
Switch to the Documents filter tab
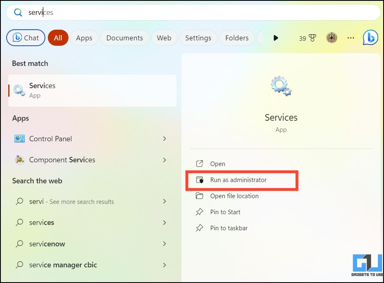pos(125,38)
